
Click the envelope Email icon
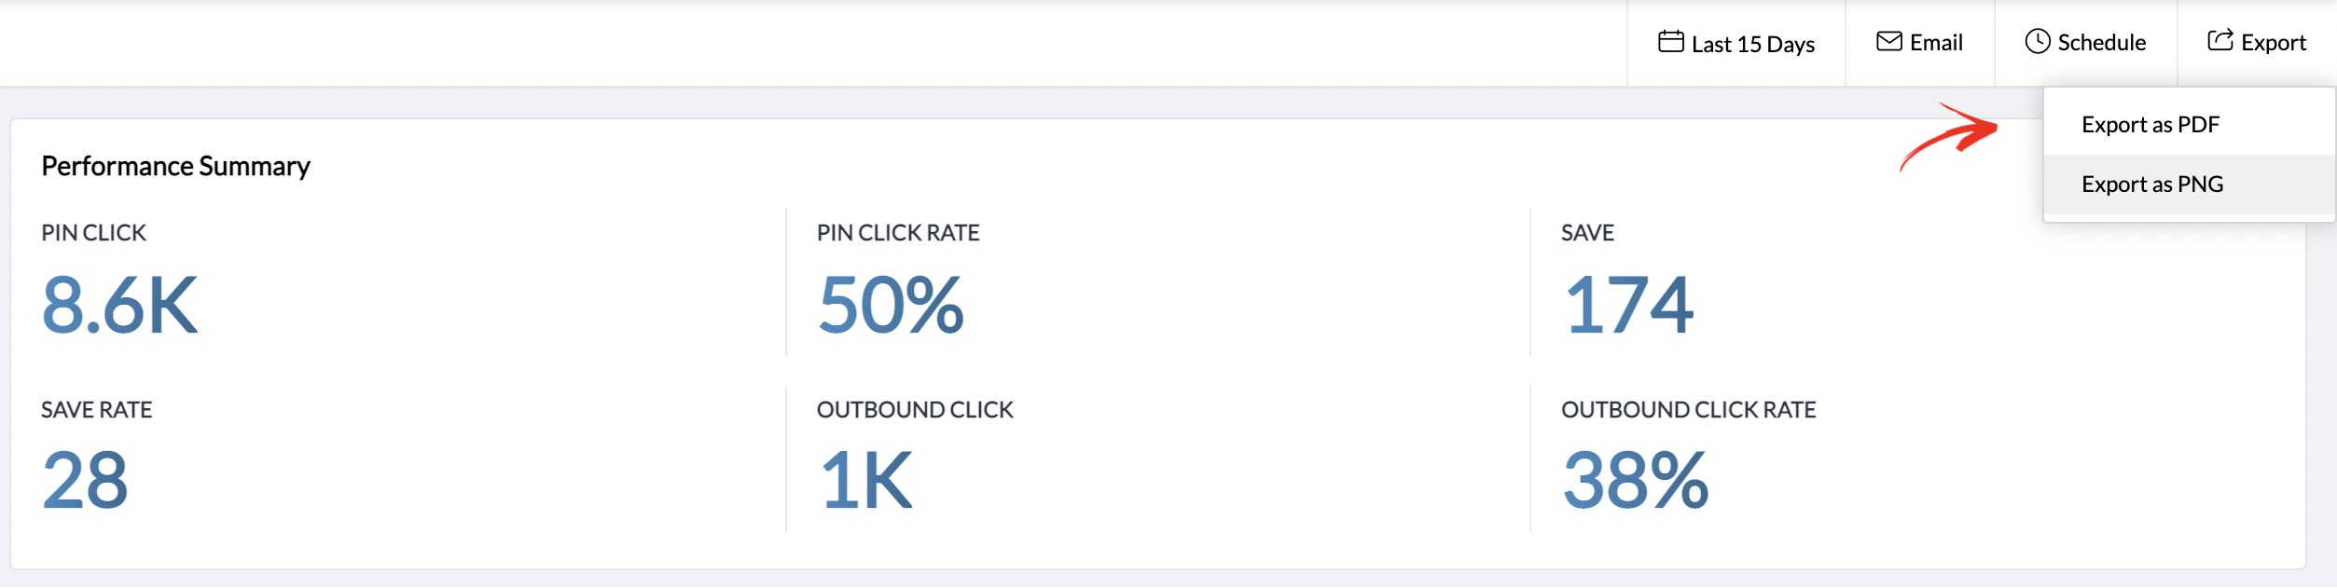tap(1888, 42)
